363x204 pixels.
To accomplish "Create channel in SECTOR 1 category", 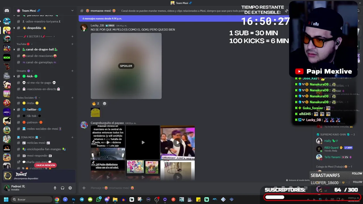I will pos(72,36).
